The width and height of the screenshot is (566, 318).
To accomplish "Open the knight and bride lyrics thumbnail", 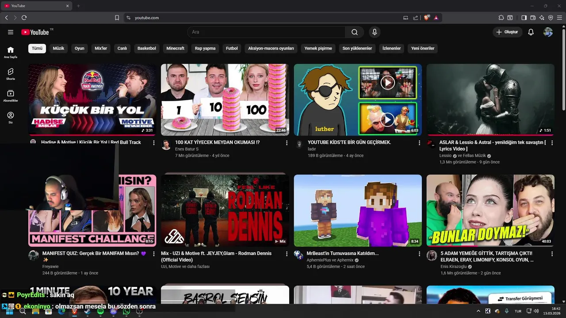I will point(490,99).
